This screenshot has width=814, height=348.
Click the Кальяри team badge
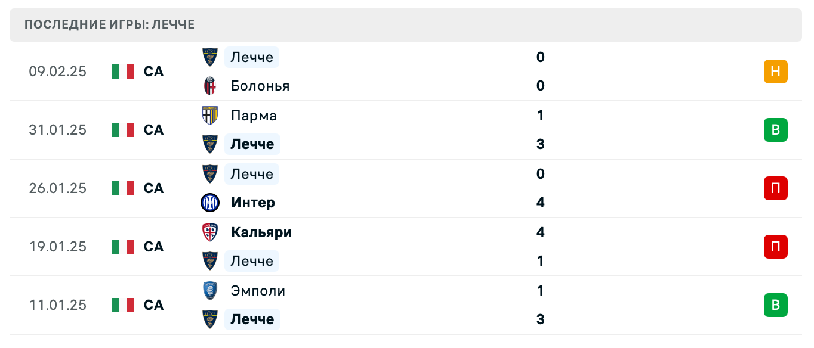[209, 232]
